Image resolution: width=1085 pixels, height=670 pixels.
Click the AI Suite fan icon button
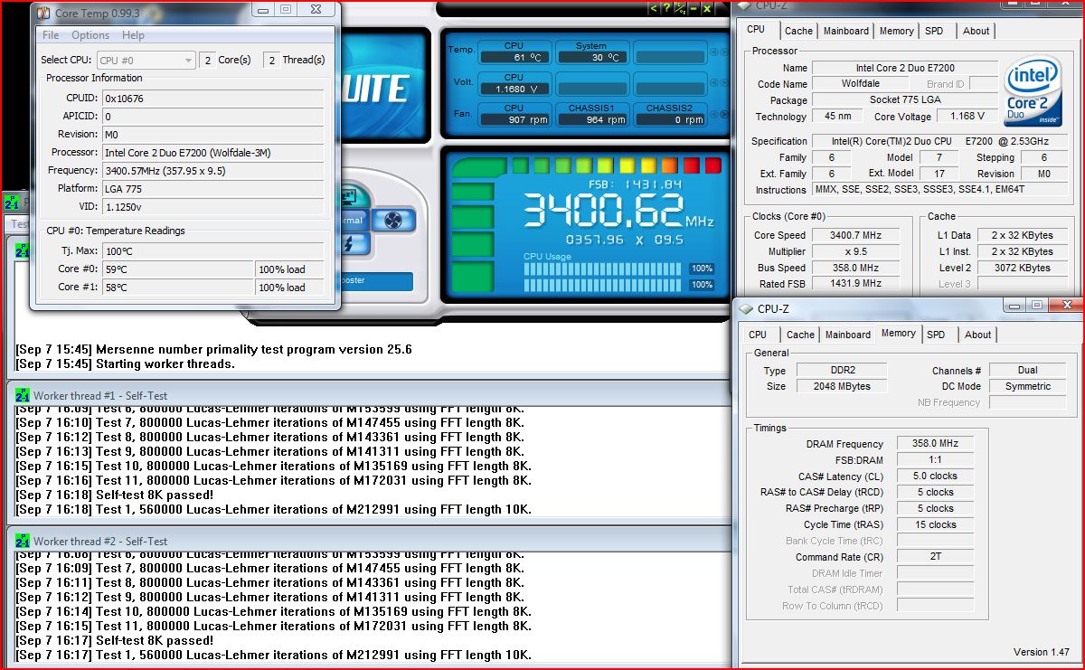click(392, 220)
